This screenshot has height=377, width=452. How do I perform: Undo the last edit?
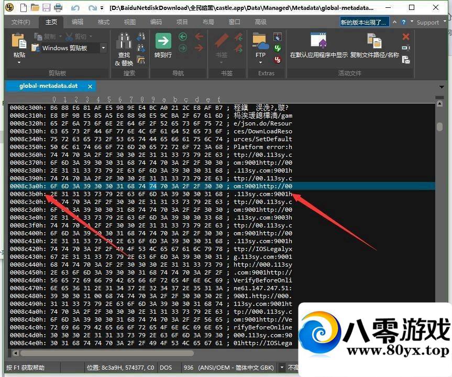click(75, 8)
